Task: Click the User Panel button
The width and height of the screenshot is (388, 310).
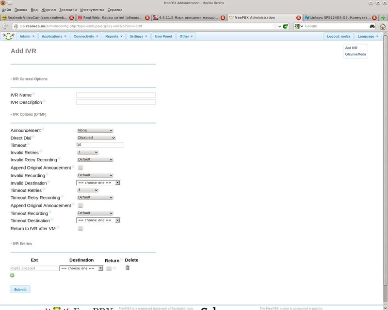Action: [x=163, y=36]
